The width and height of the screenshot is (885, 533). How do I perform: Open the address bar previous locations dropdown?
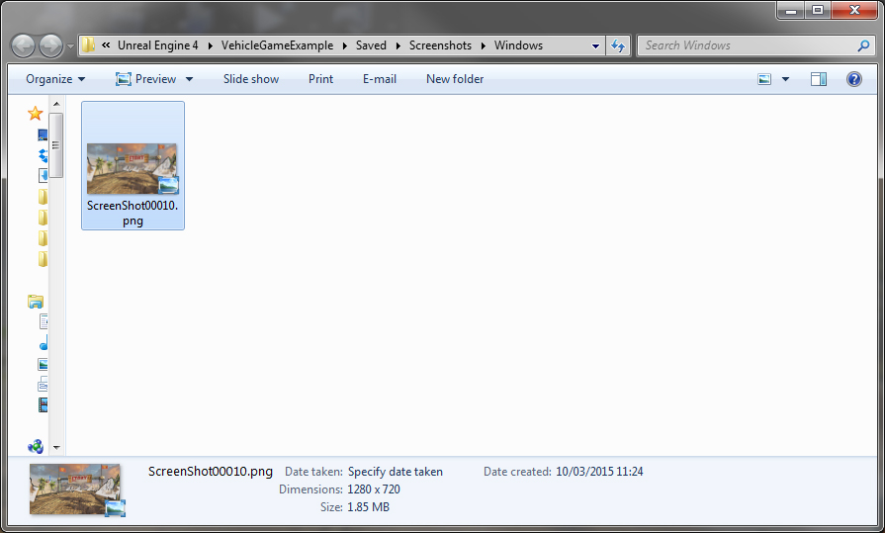tap(595, 45)
